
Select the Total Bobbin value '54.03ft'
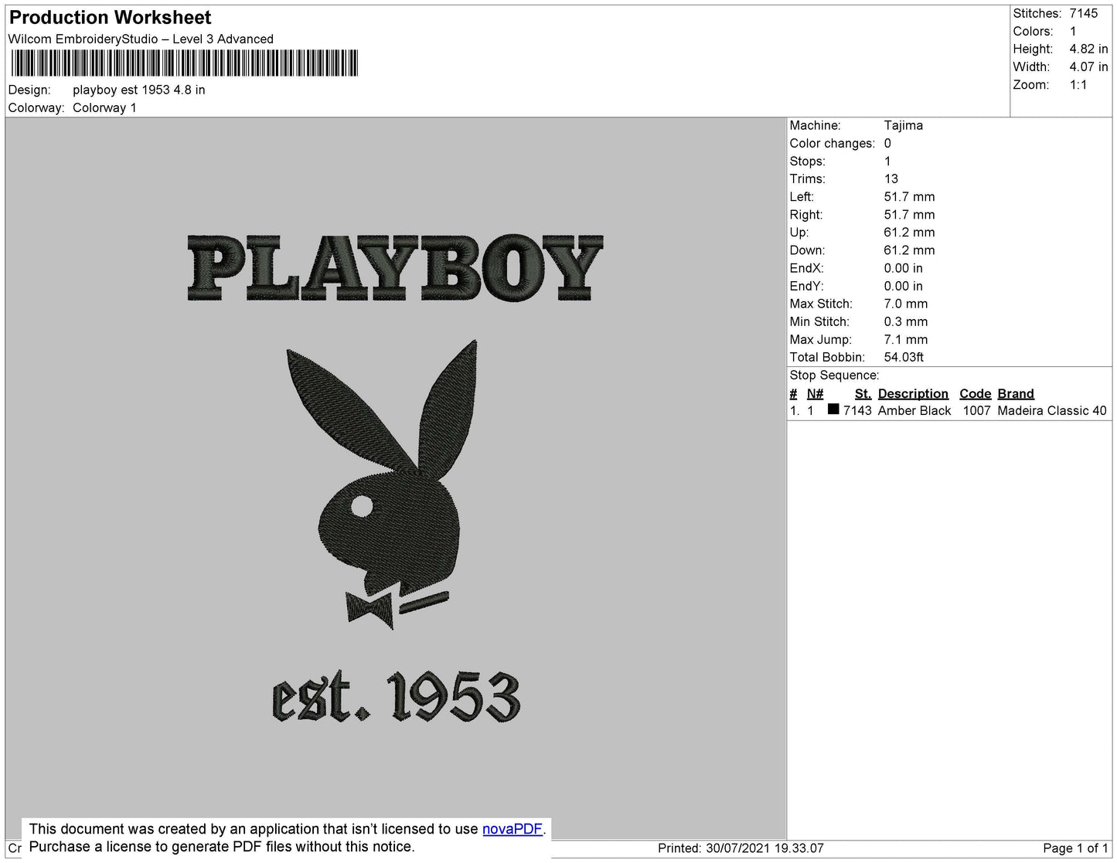point(904,357)
